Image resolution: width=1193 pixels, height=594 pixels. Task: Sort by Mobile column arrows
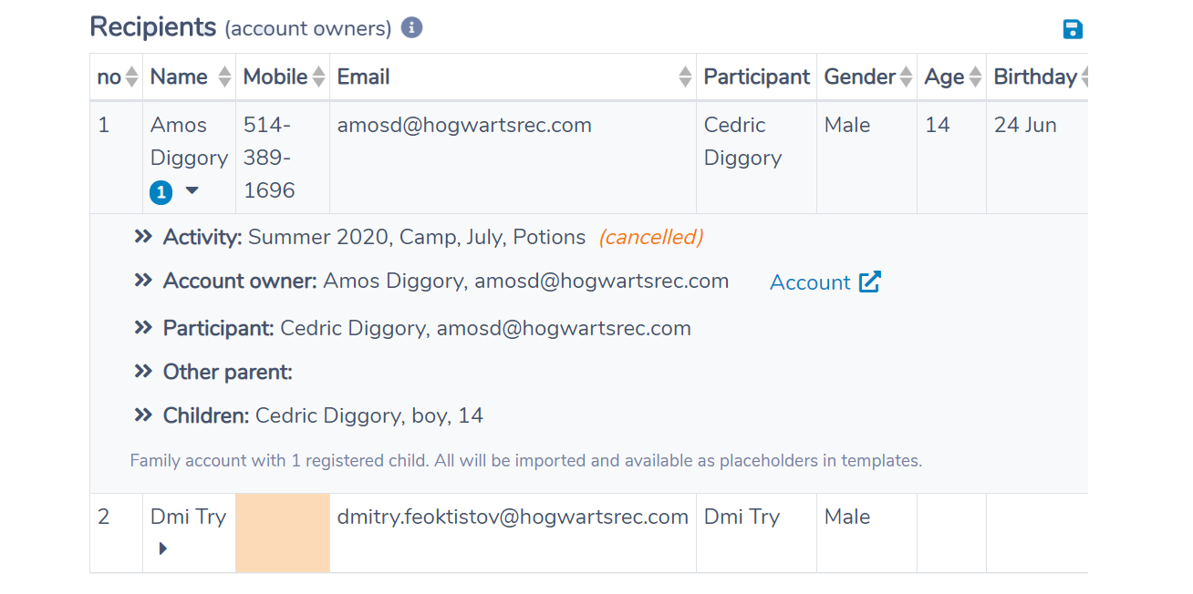tap(318, 77)
